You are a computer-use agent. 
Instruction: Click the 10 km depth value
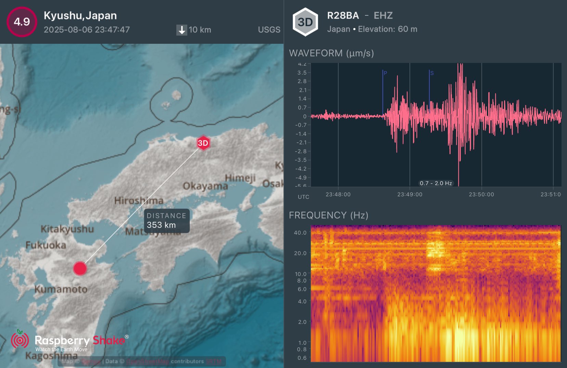pos(200,30)
